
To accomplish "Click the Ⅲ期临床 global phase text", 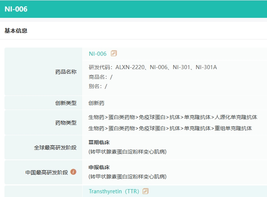I will point(99,142).
